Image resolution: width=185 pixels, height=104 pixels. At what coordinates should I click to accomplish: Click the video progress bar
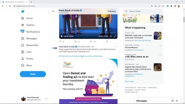[x=88, y=33]
